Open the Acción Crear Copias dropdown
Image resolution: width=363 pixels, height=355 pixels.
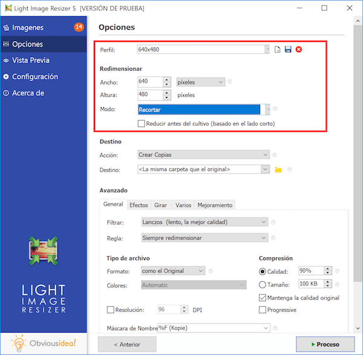(x=204, y=154)
